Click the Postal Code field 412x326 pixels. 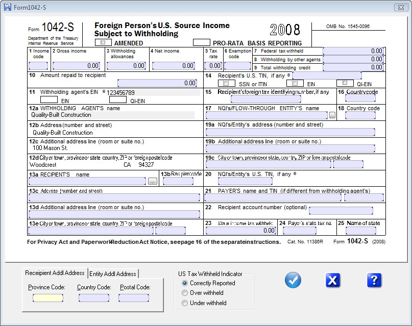(134, 298)
